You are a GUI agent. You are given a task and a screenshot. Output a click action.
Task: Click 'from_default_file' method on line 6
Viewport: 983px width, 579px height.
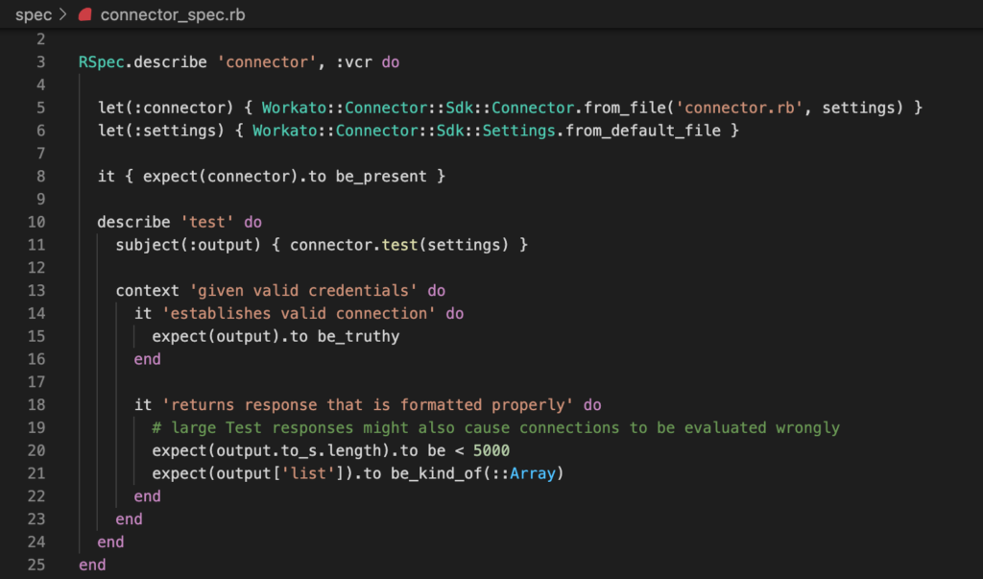tap(643, 131)
